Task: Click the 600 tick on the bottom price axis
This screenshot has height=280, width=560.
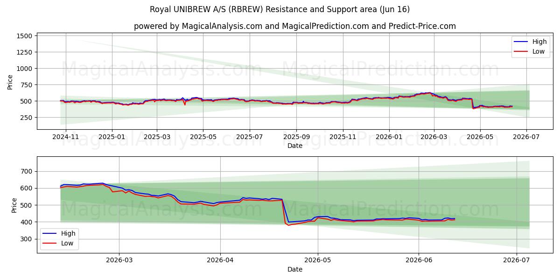Action: click(x=27, y=189)
